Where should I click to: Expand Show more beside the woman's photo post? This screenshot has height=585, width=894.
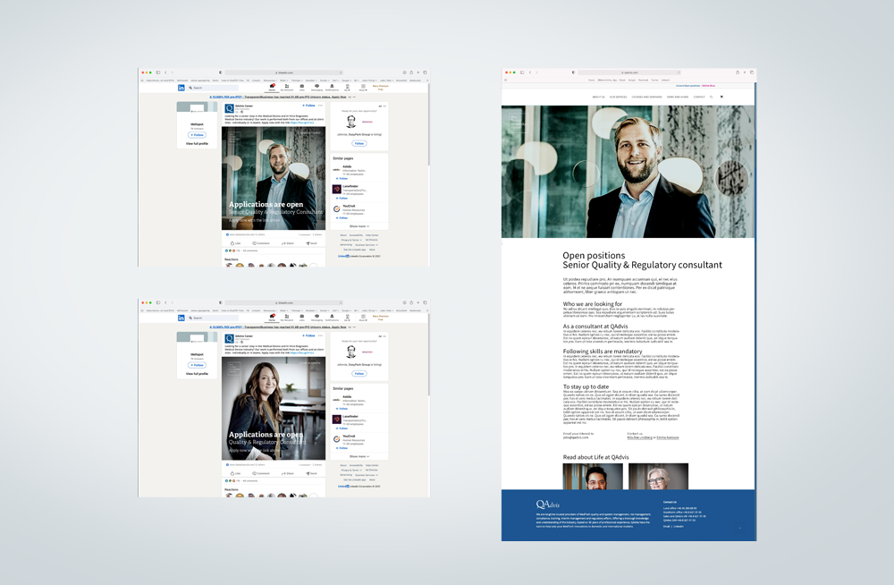(359, 456)
